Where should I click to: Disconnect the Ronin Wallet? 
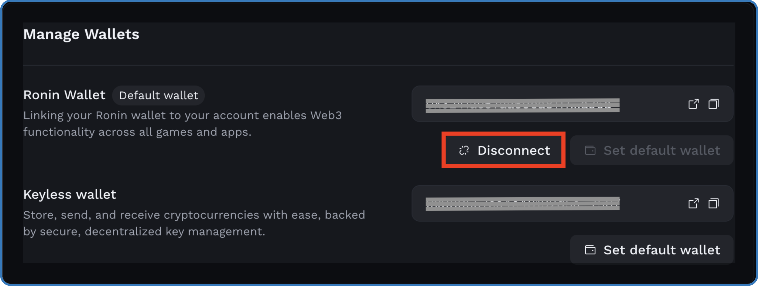[x=503, y=150]
